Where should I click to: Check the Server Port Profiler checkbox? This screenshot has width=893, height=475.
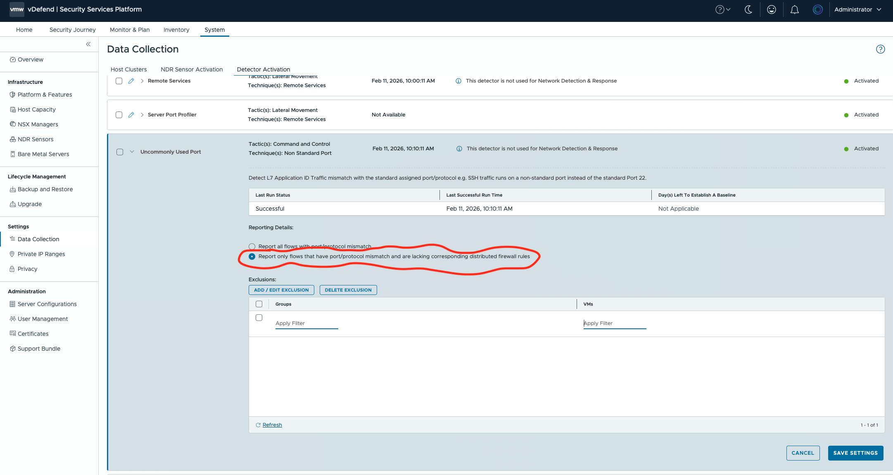point(119,115)
